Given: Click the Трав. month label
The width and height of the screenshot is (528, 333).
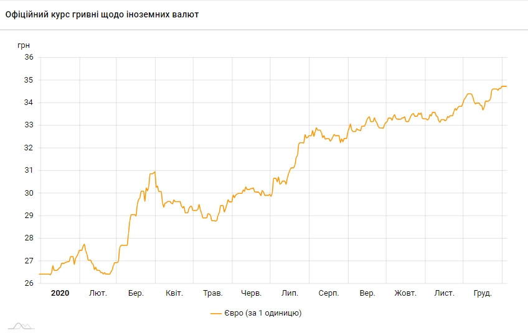Looking at the screenshot, I should click(213, 293).
